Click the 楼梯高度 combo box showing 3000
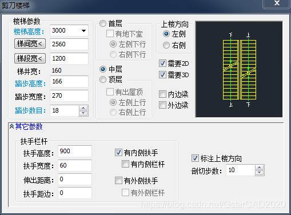291x215 pixels. pos(69,30)
